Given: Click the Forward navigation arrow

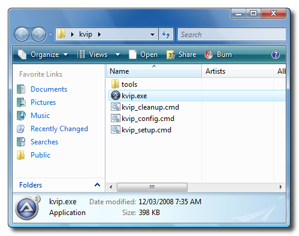Looking at the screenshot, I should 39,35.
